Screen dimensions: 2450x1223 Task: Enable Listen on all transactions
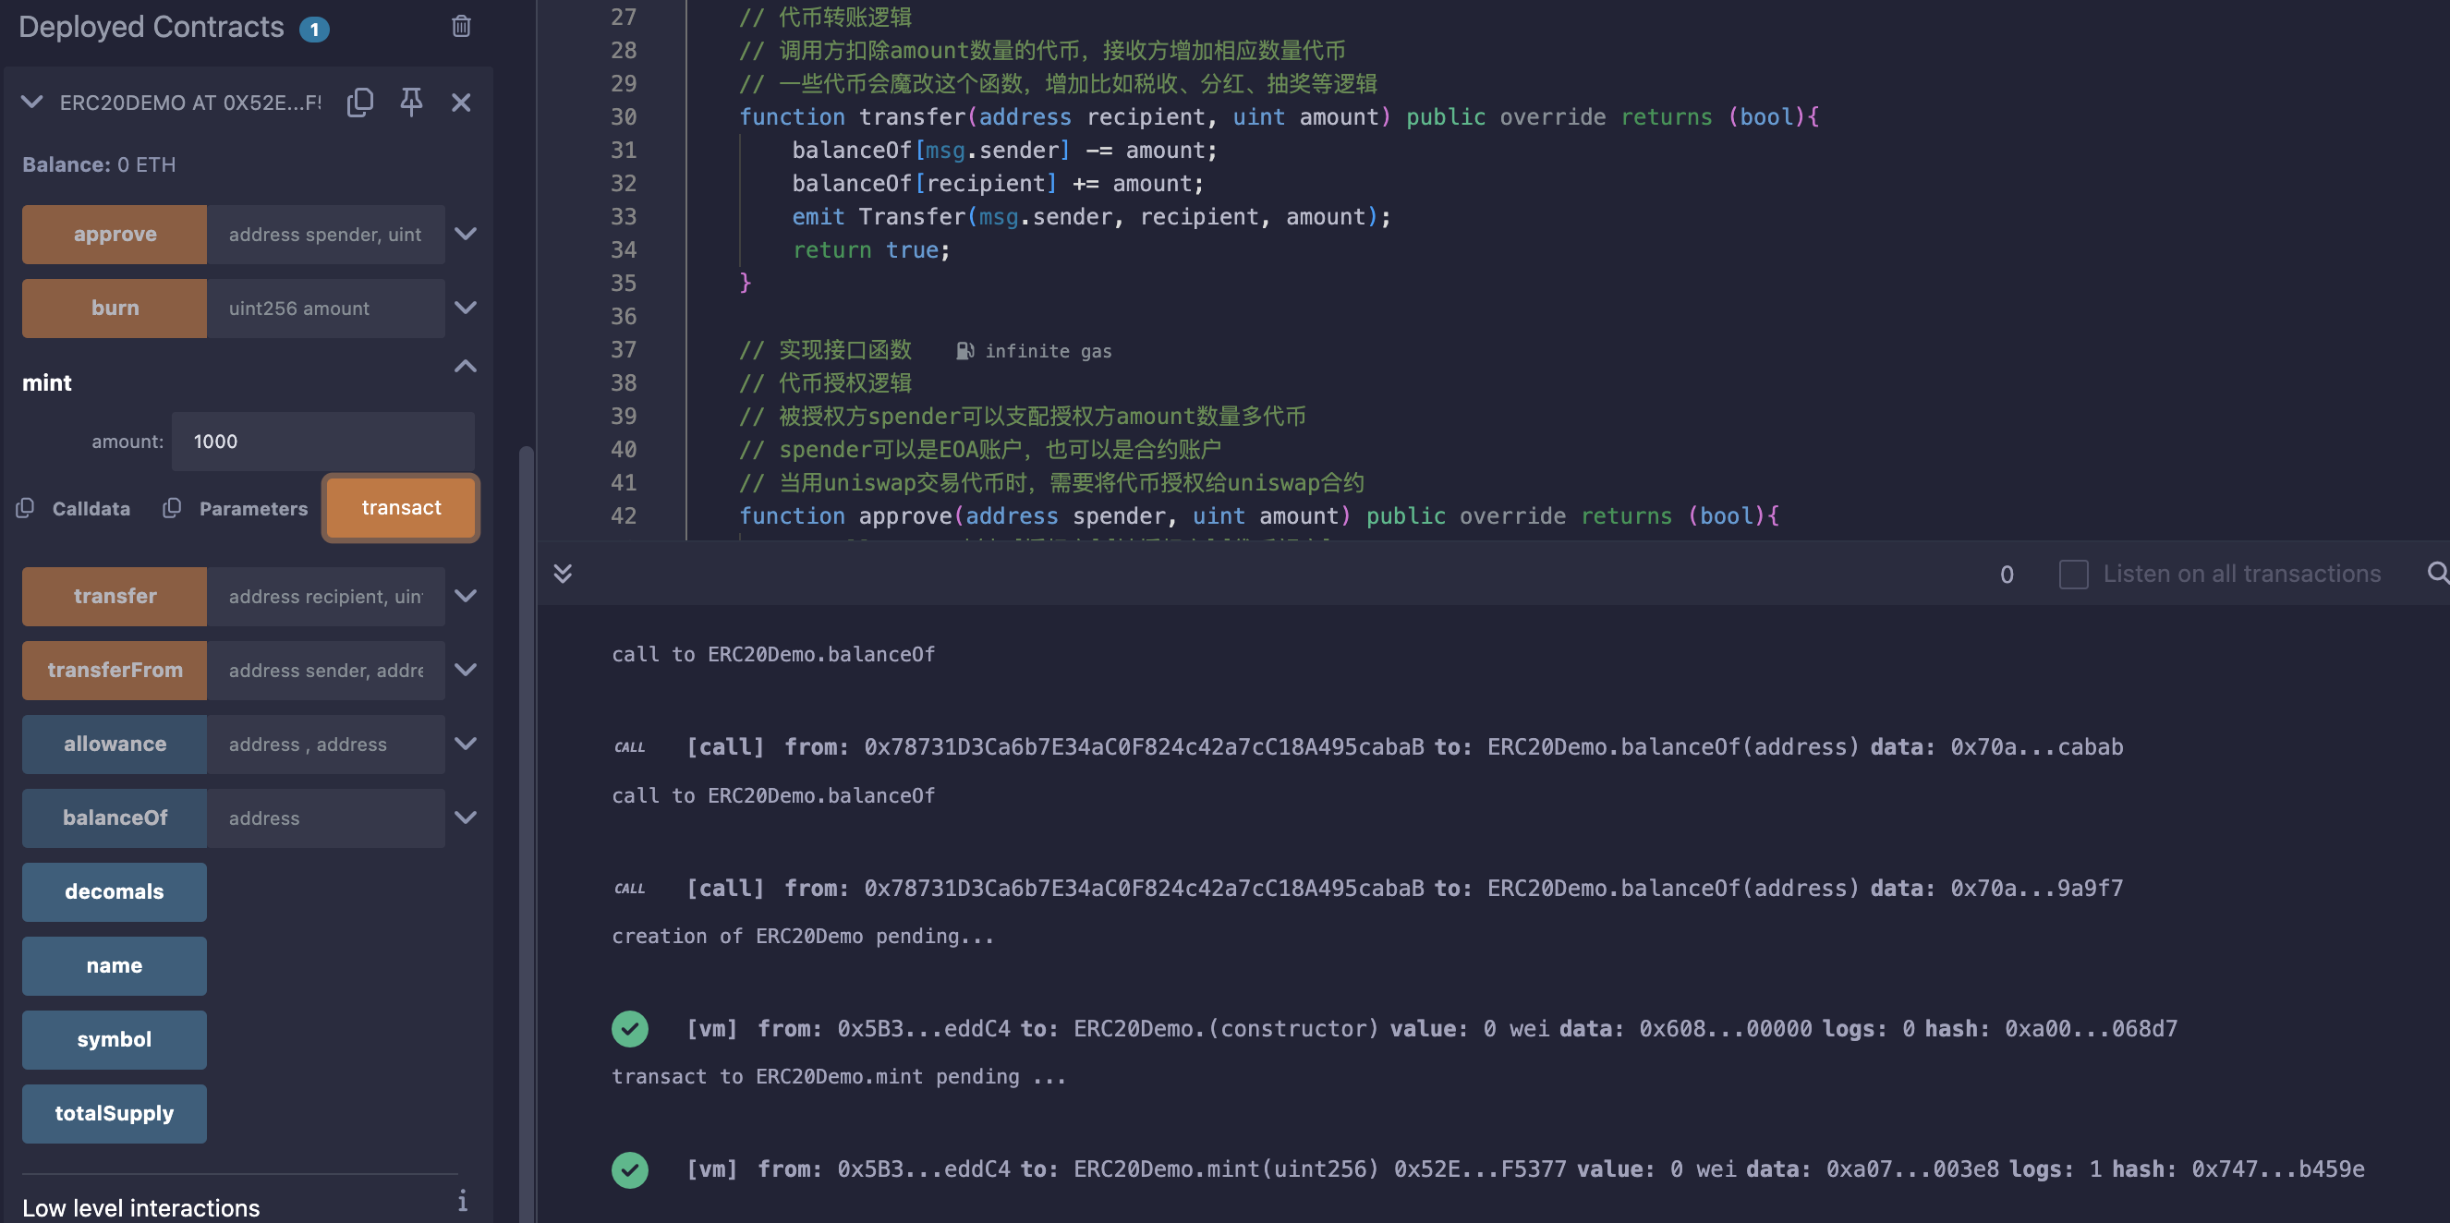click(x=2073, y=574)
